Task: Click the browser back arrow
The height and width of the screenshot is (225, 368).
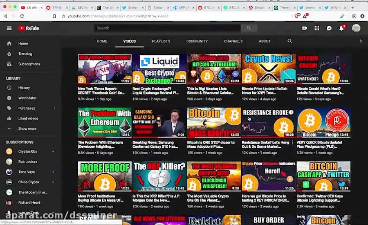Action: tap(6, 16)
